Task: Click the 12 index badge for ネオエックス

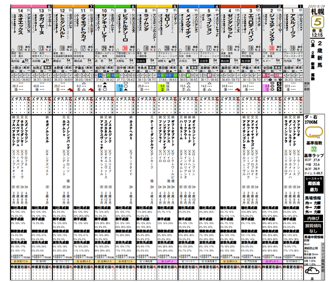Action: [20, 48]
